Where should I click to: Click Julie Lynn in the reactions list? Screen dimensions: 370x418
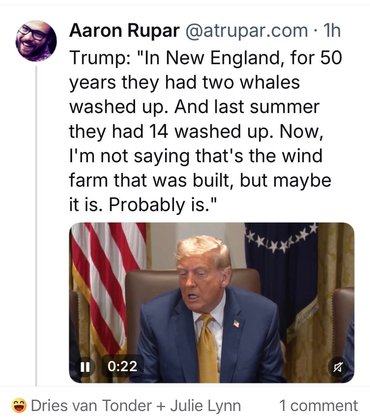click(x=206, y=406)
